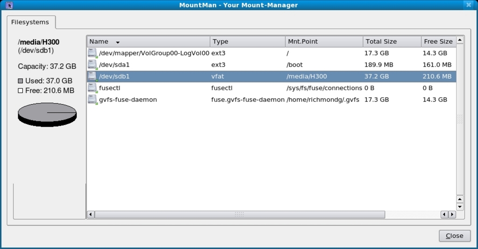Select the /dev/mapper/VolGroup00-LogVol00 row name
The width and height of the screenshot is (478, 249).
coord(154,53)
